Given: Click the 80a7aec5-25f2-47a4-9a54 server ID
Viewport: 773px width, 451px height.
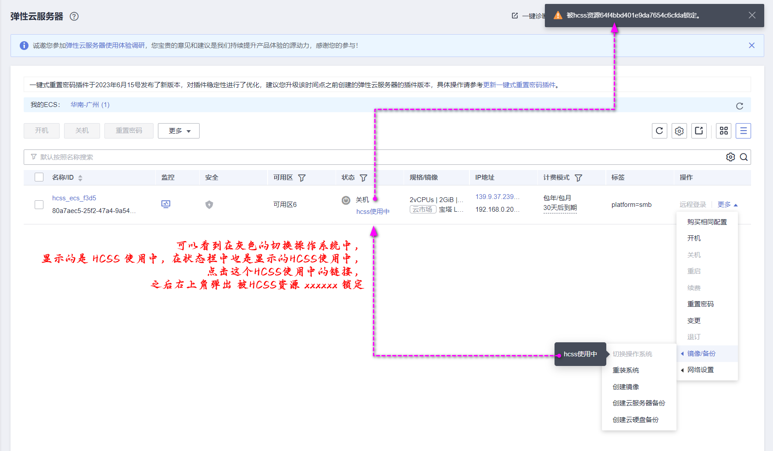Looking at the screenshot, I should coord(94,211).
